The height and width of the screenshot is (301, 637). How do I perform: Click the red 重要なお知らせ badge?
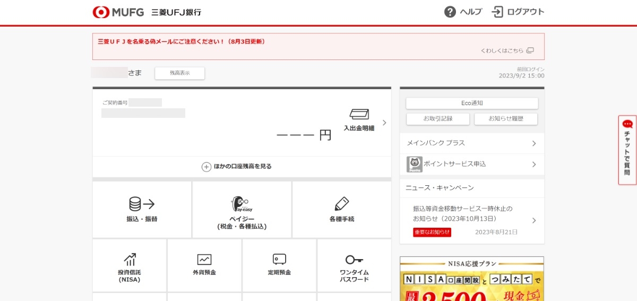(432, 233)
